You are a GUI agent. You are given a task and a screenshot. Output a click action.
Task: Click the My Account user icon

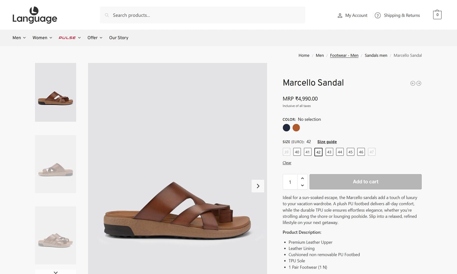340,15
